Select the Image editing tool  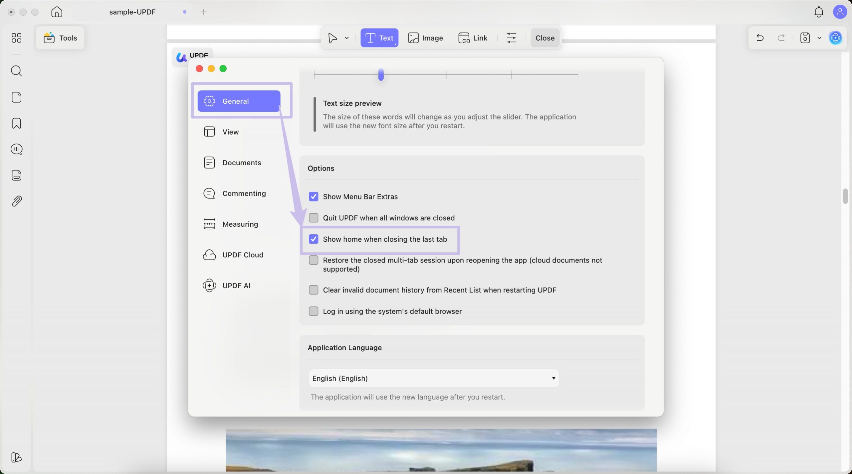click(425, 38)
